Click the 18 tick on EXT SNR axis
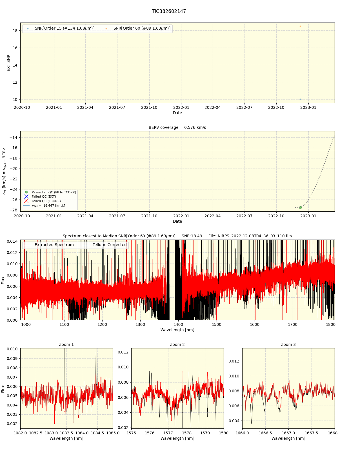 coord(15,31)
